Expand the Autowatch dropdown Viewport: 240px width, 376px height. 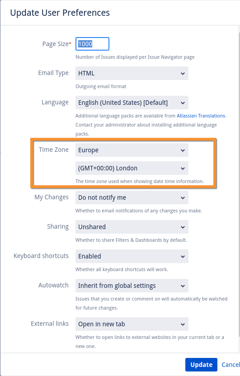132,286
